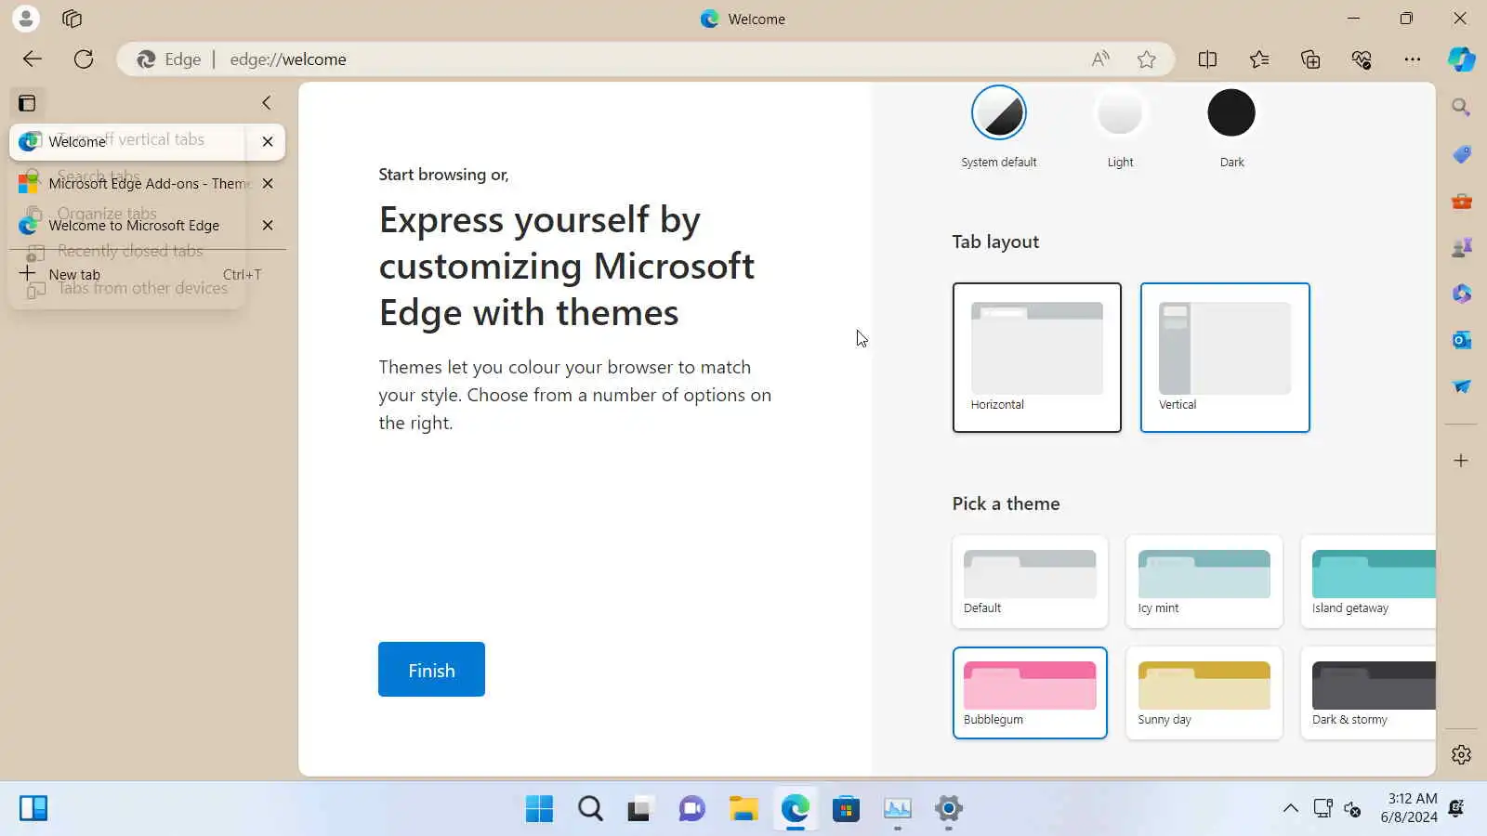1487x836 pixels.
Task: Choose Vertical tab layout
Action: click(x=1225, y=358)
